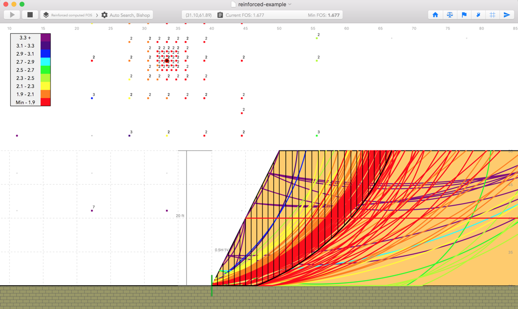Start the analysis with the play button
The height and width of the screenshot is (309, 518).
point(12,15)
